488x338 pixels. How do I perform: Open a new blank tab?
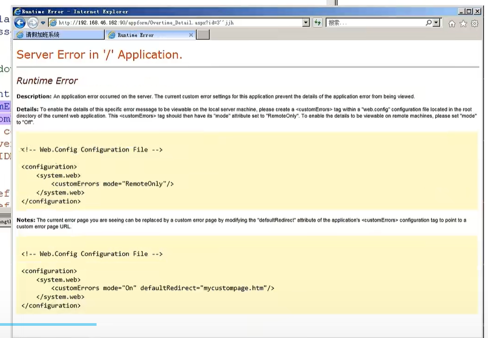203,35
